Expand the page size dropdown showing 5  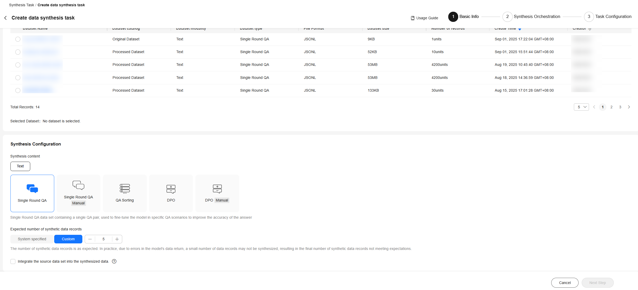tap(581, 107)
